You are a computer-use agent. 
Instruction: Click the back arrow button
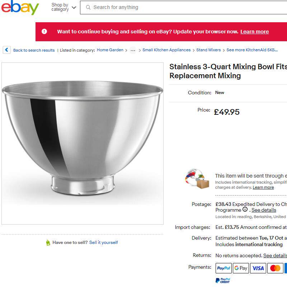(7, 50)
